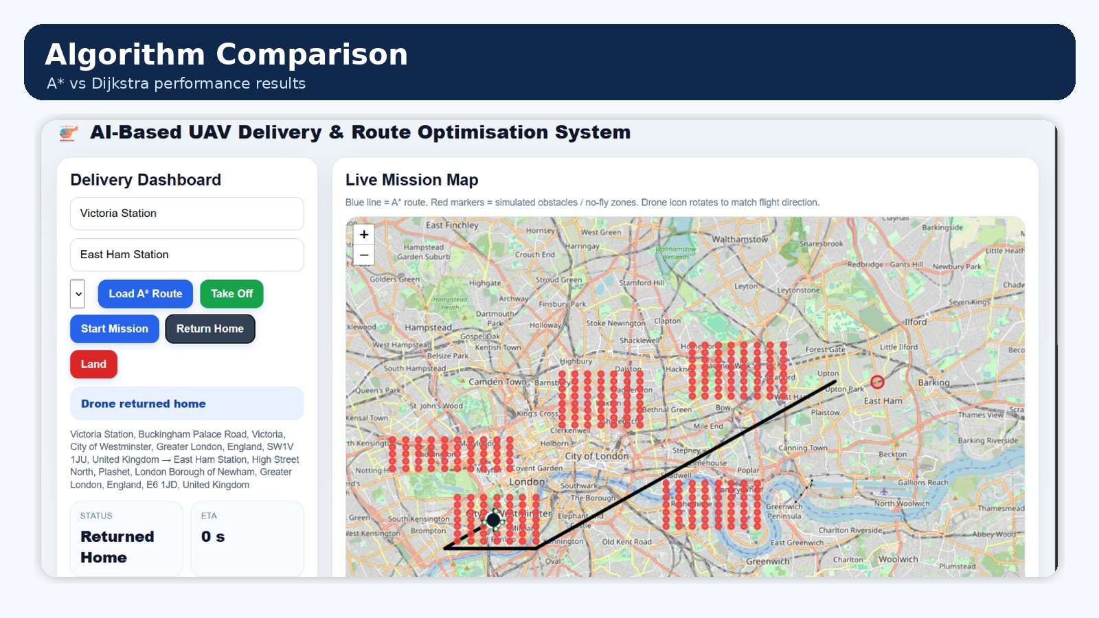Open the small dropdown beside Load A* Route
This screenshot has height=618, width=1099.
point(78,294)
